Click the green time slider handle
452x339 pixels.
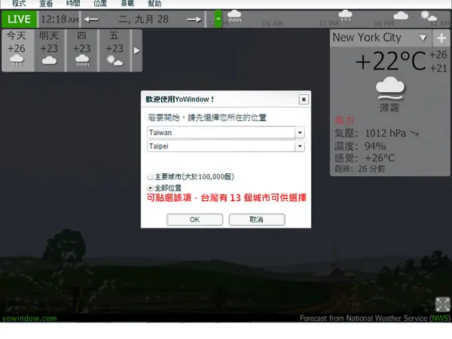point(218,19)
